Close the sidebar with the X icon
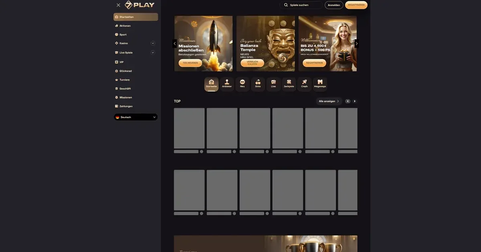Viewport: 481px width, 252px height. (118, 5)
